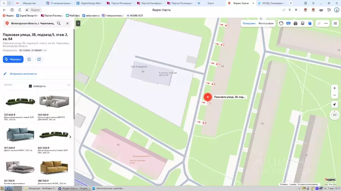Open the city maps icon in map toolbar

(x=288, y=24)
